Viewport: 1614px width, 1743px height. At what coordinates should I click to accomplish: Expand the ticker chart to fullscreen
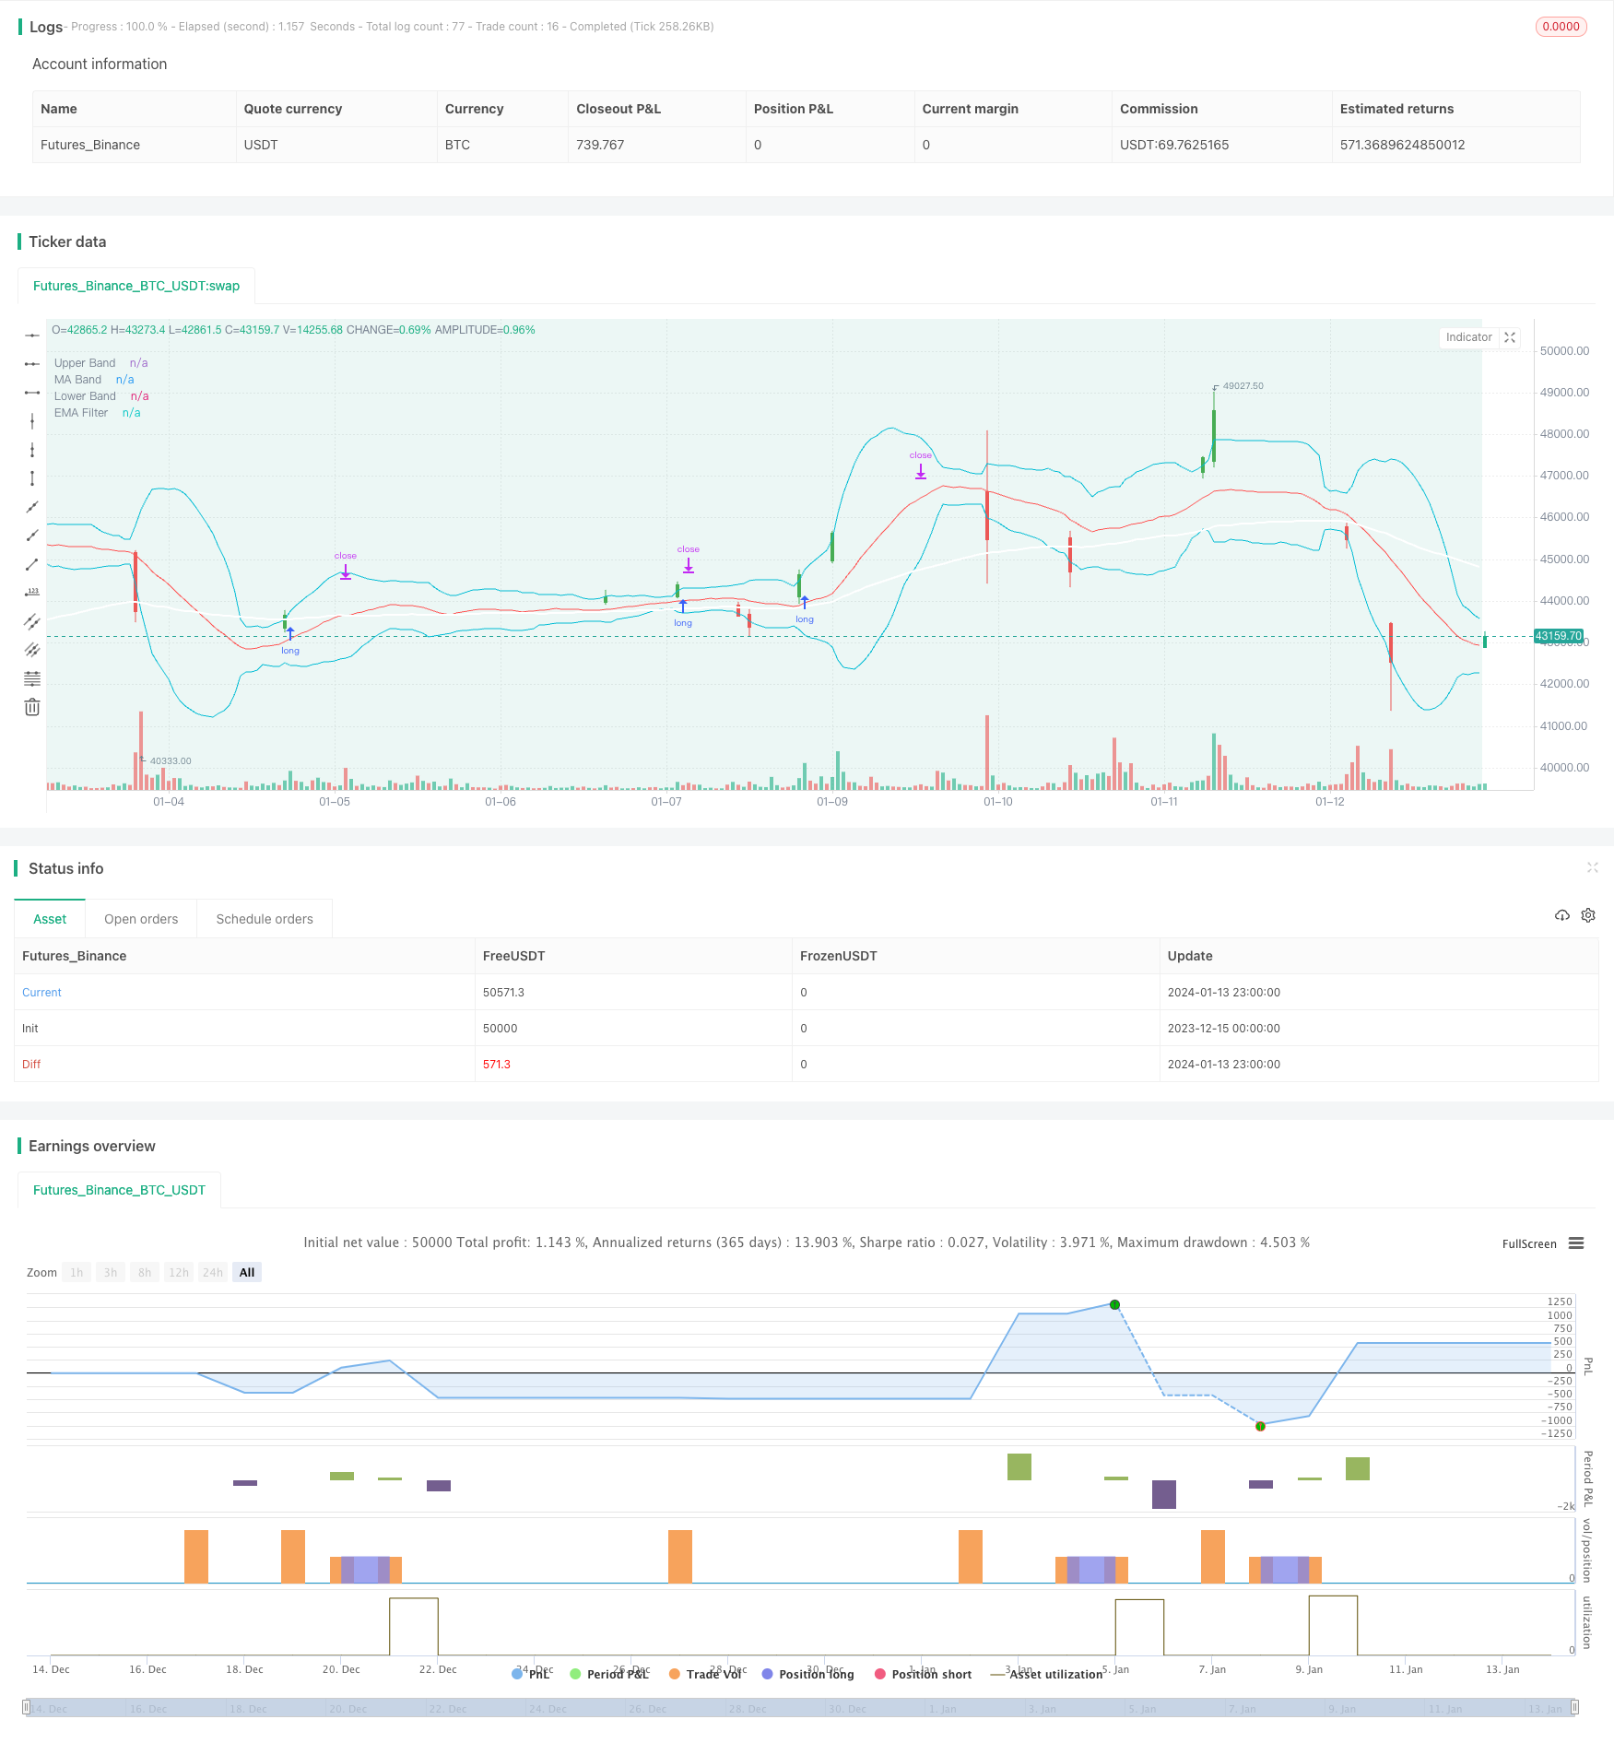coord(1510,337)
